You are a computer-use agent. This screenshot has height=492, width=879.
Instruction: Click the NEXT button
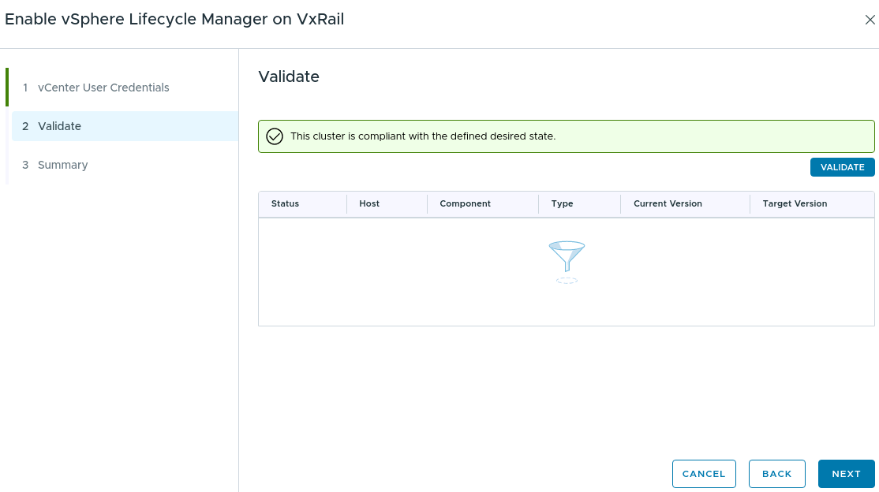846,473
